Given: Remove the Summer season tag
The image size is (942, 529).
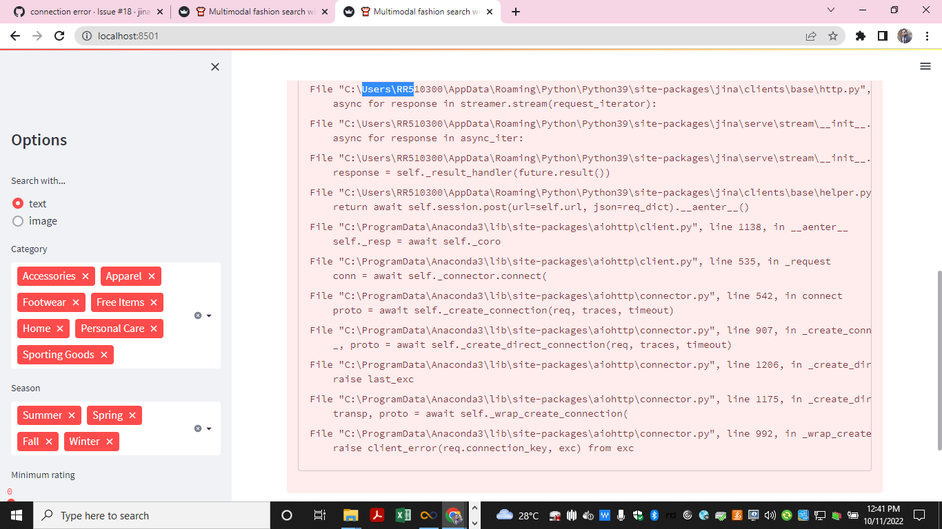Looking at the screenshot, I should pyautogui.click(x=72, y=415).
